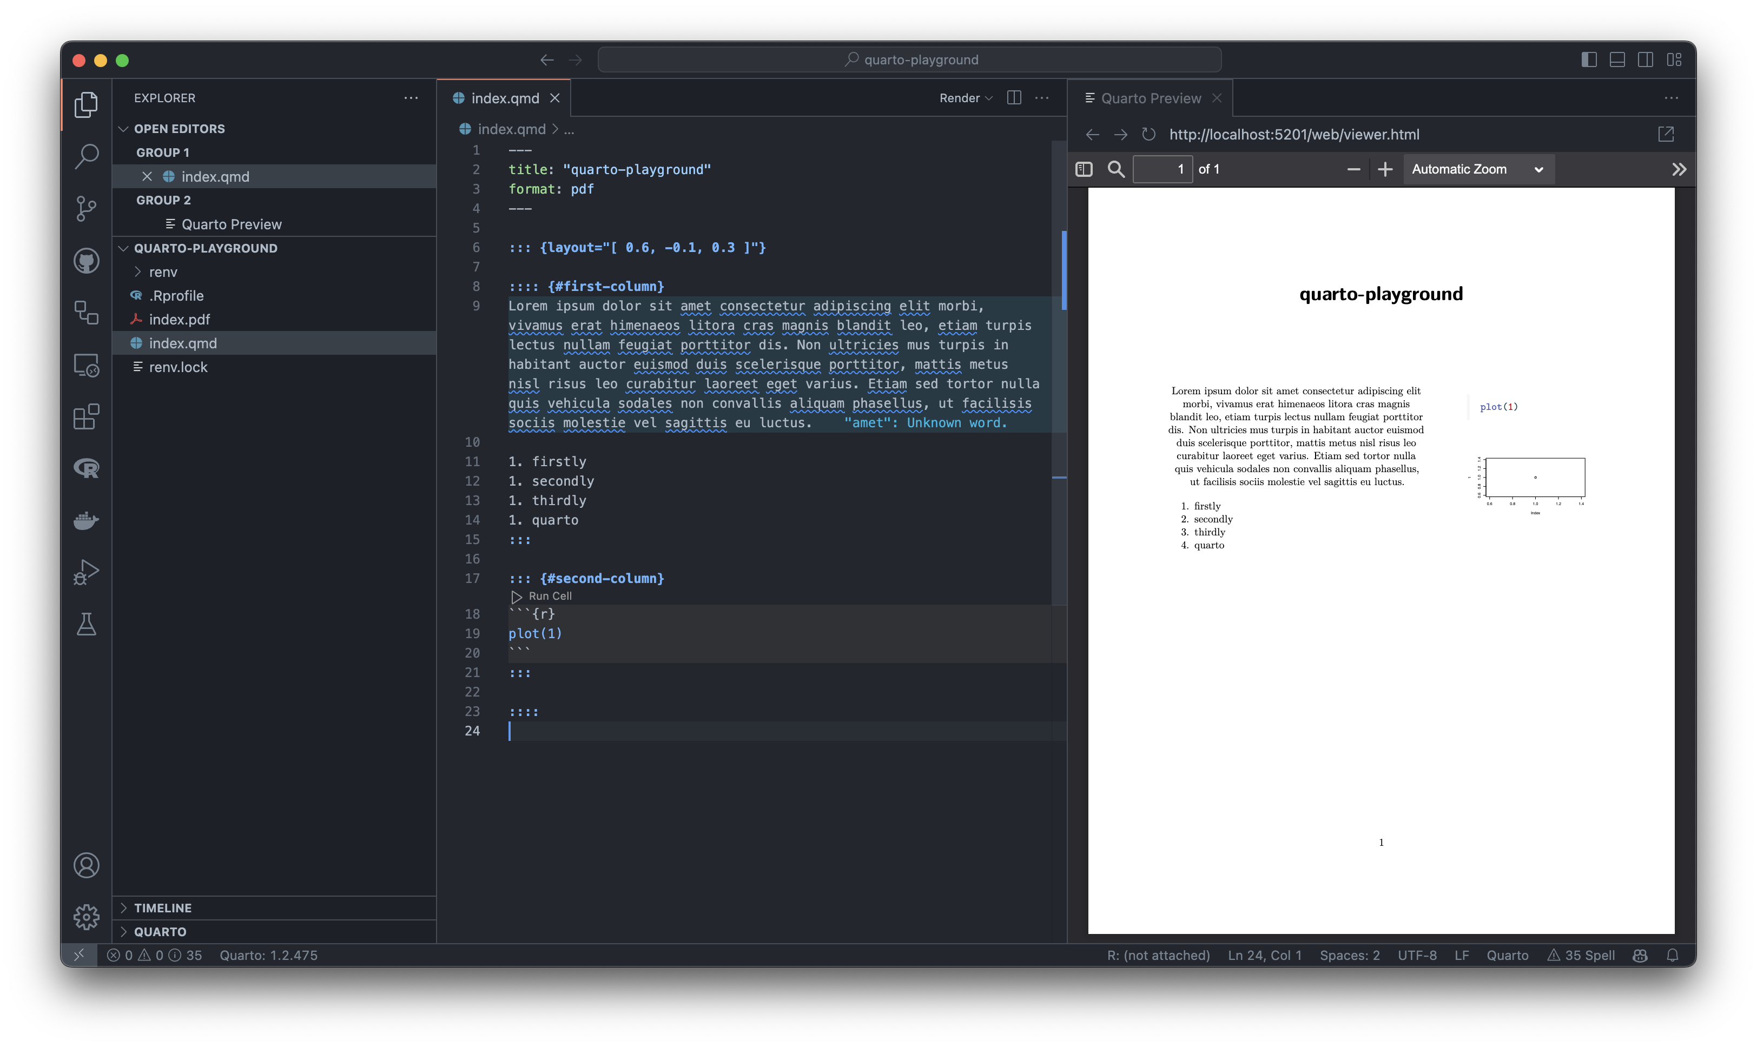
Task: Close the index.qmd tab
Action: 556,98
